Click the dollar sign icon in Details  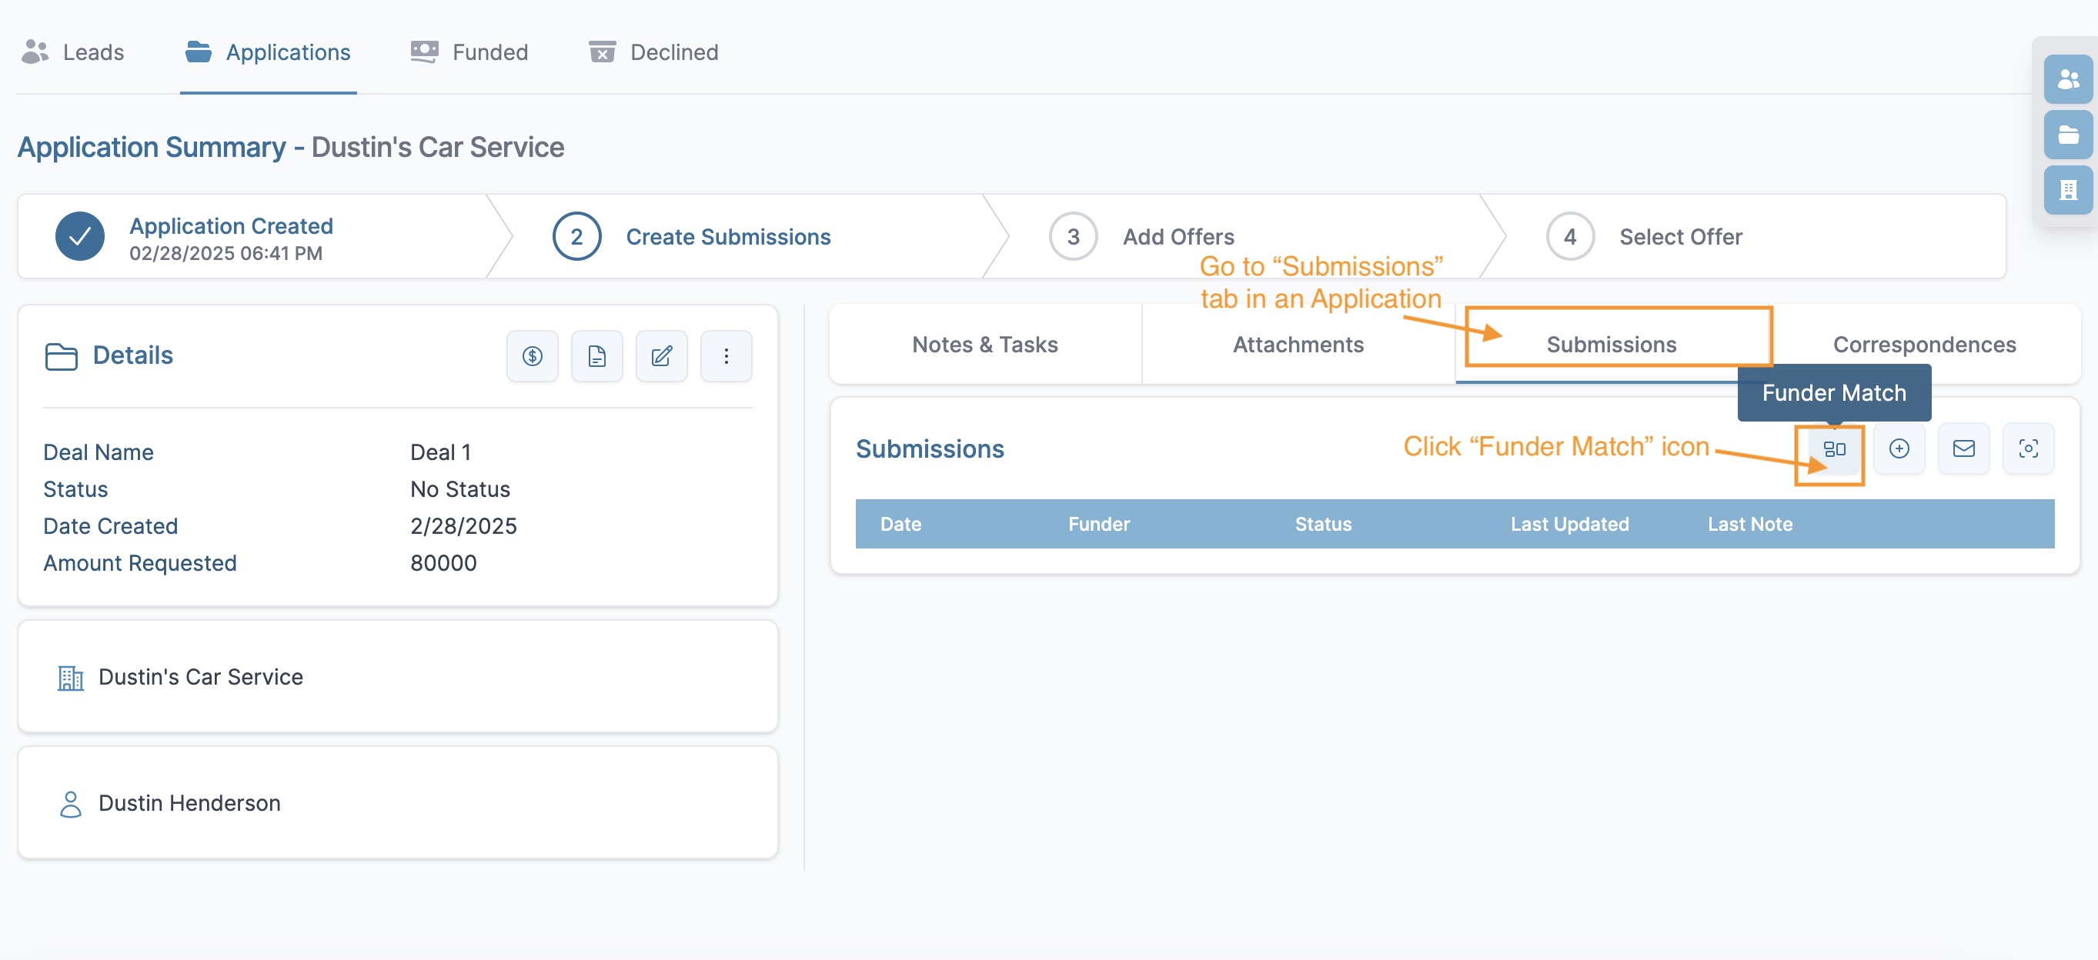click(532, 356)
